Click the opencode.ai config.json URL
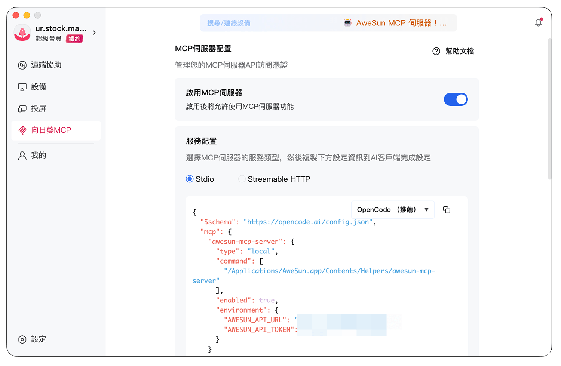This screenshot has height=366, width=561. coord(308,222)
